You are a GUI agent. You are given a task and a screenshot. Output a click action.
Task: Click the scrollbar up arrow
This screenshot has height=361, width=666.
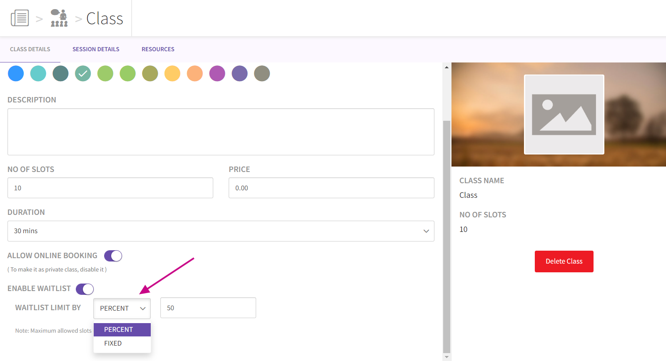point(446,67)
